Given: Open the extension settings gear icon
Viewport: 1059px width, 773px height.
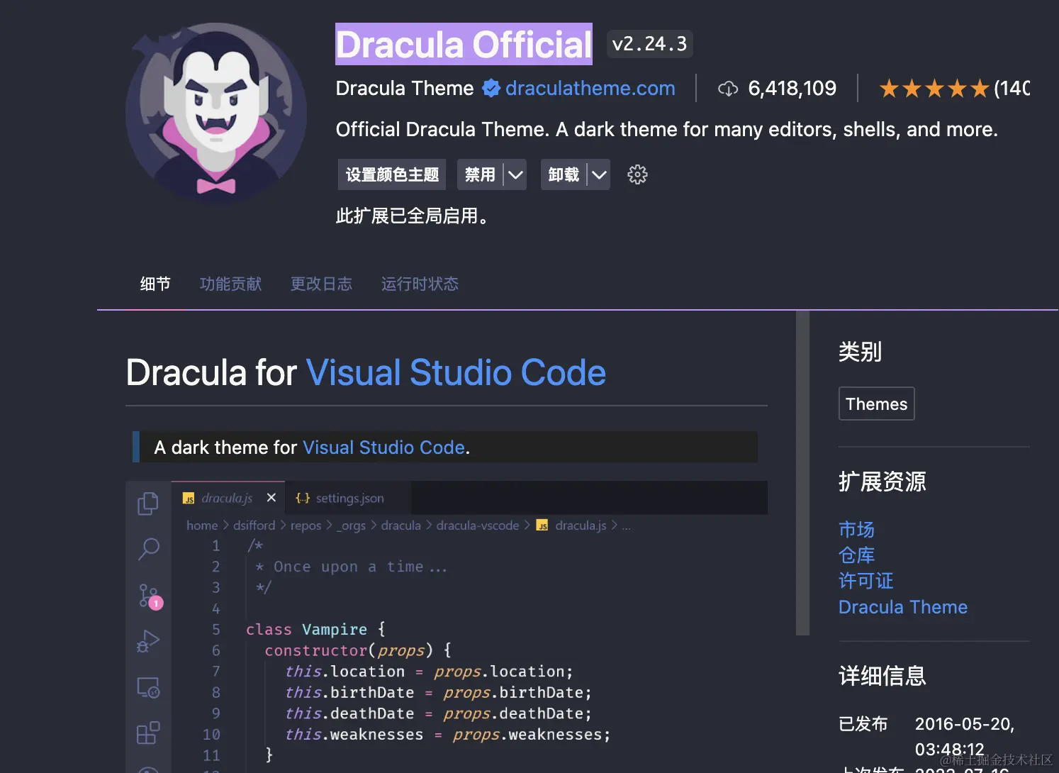Looking at the screenshot, I should [x=637, y=174].
